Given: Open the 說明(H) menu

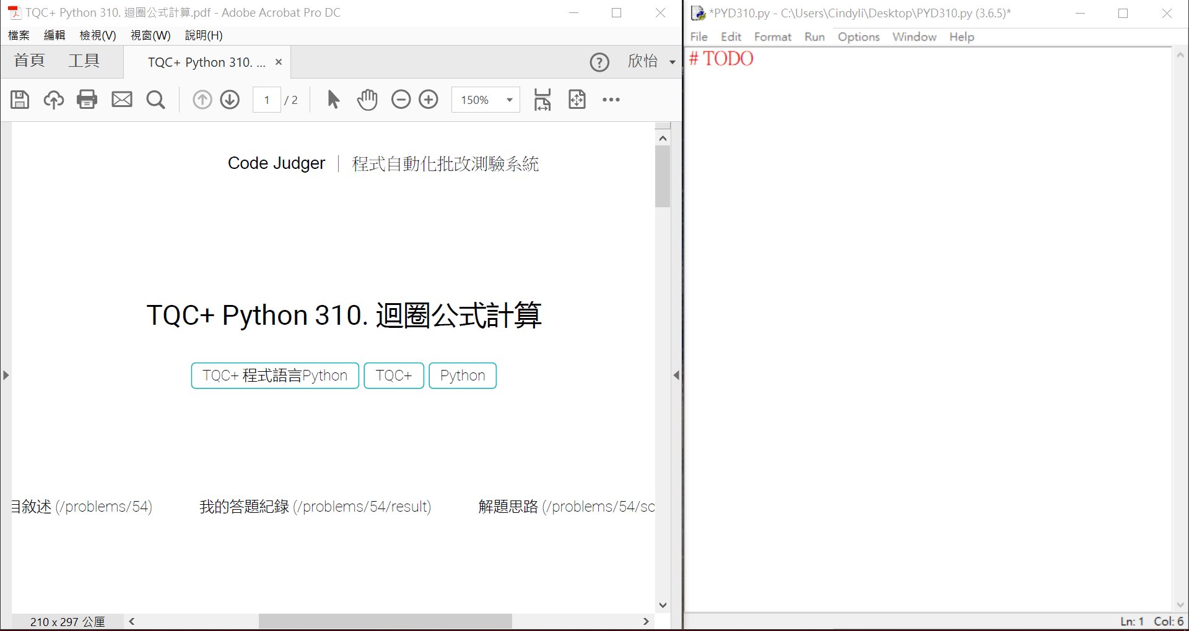Looking at the screenshot, I should click(x=204, y=35).
